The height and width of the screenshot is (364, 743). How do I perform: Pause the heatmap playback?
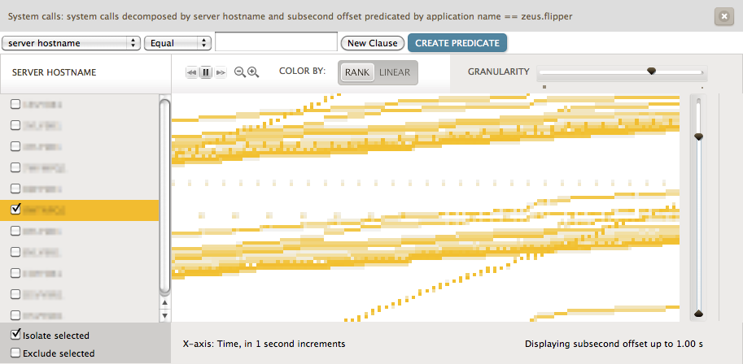coord(206,72)
